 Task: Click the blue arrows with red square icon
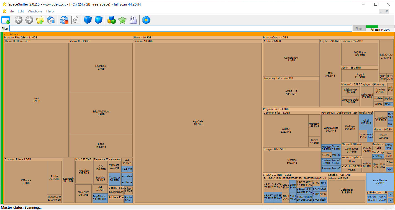pyautogui.click(x=64, y=20)
